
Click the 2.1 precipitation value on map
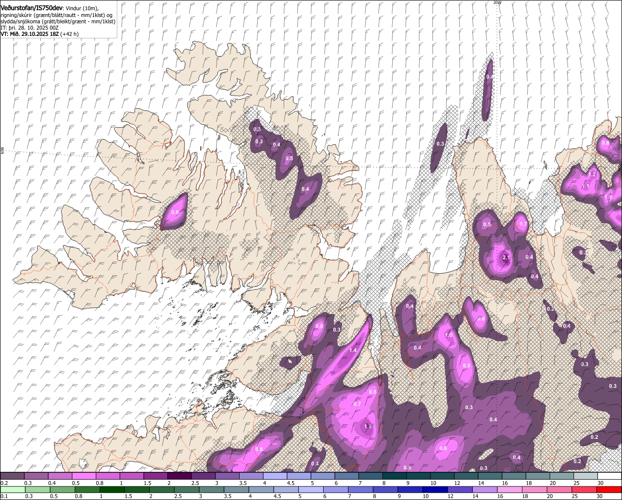pyautogui.click(x=506, y=257)
